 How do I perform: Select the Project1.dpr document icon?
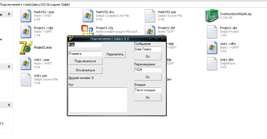212,32
